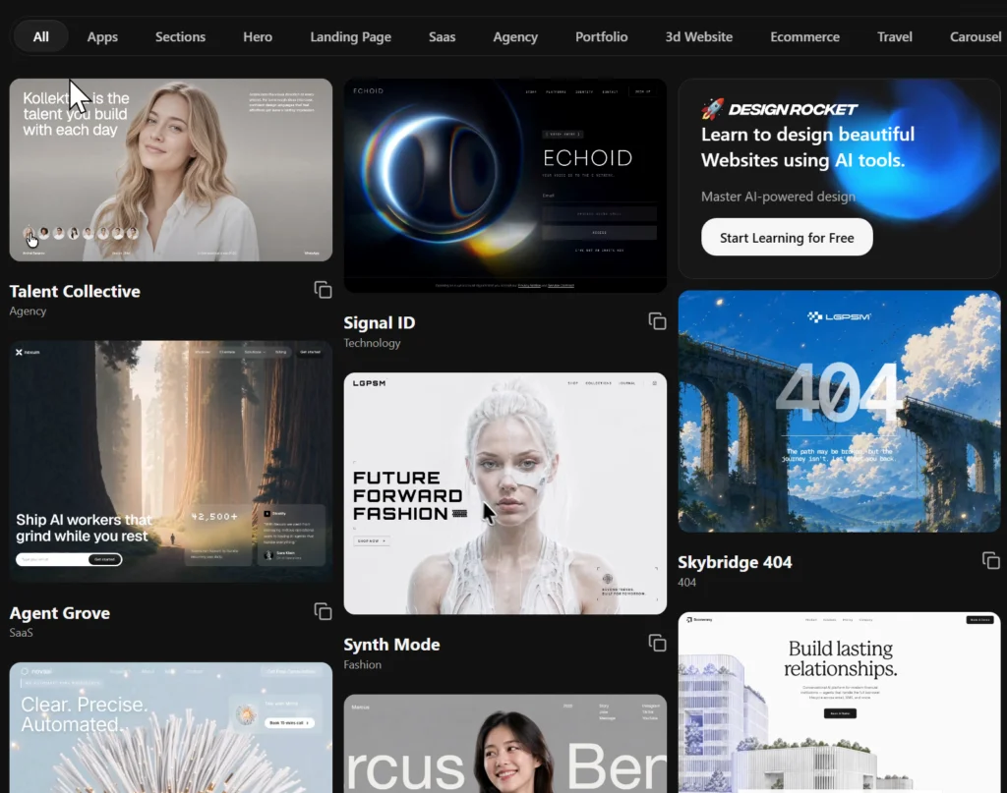The width and height of the screenshot is (1007, 793).
Task: Open the Clear. Precise. Automated. thumbnail
Action: pos(171,727)
